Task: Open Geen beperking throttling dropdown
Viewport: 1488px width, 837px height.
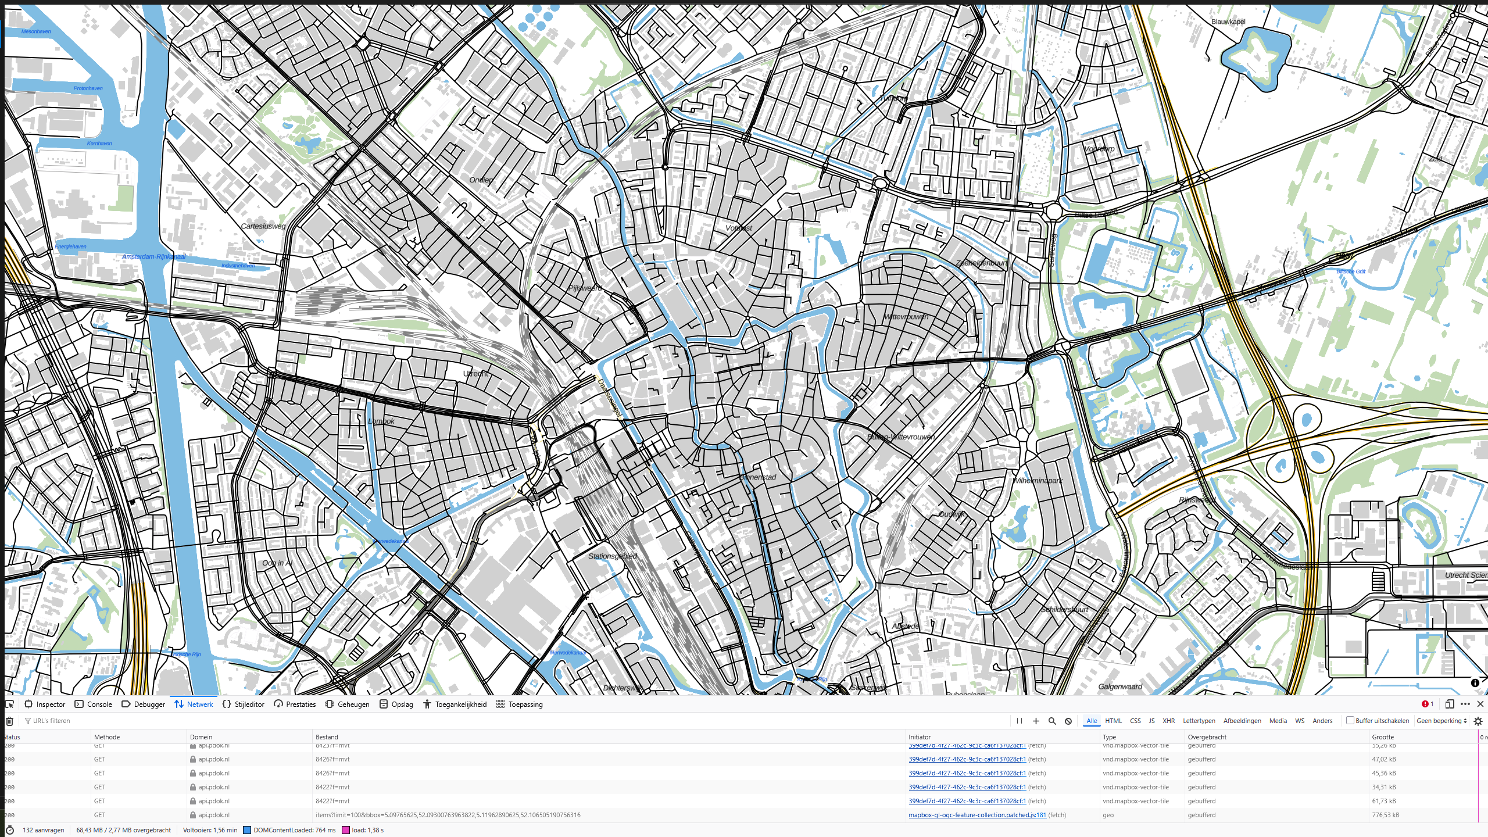Action: point(1441,721)
